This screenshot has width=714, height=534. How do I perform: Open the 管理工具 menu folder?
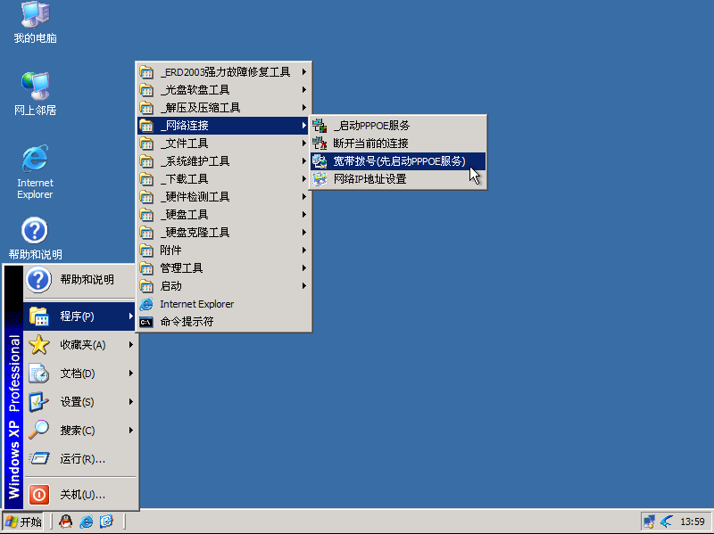[x=224, y=268]
